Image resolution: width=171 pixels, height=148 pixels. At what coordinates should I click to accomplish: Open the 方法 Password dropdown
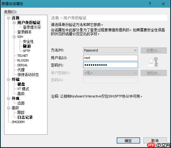pyautogui.click(x=110, y=50)
